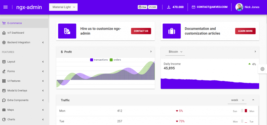267x125 pixels.
Task: Flip the Bitcoin earnings card arrow
Action: (255, 51)
